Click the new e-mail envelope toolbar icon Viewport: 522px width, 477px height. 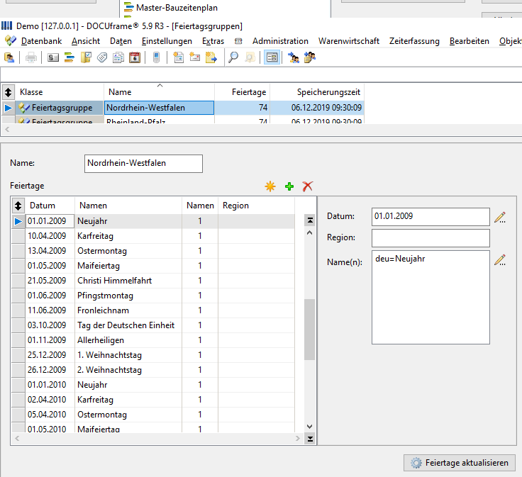[x=195, y=57]
